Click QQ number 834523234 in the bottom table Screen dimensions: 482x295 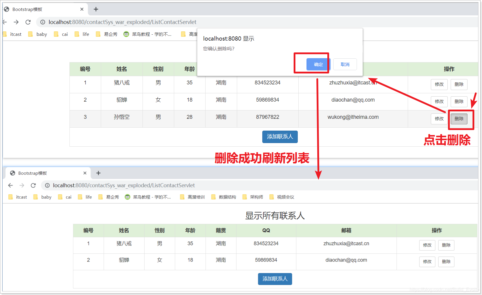266,243
